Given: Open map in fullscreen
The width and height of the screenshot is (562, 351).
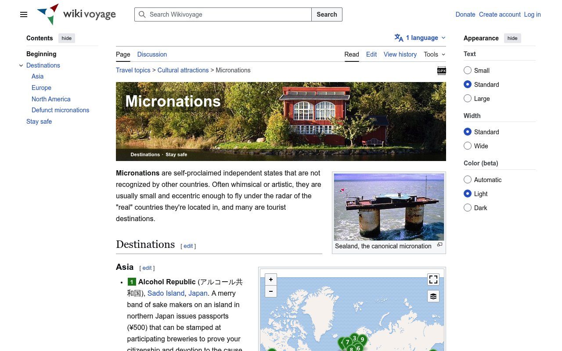Looking at the screenshot, I should tap(433, 279).
